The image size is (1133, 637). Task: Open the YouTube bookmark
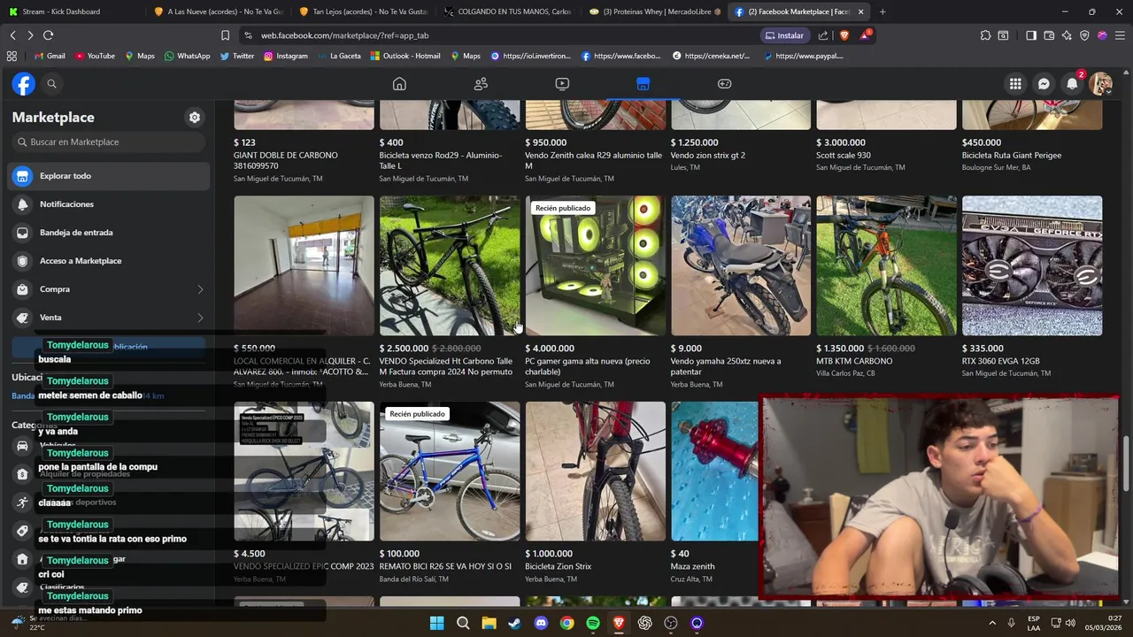96,56
